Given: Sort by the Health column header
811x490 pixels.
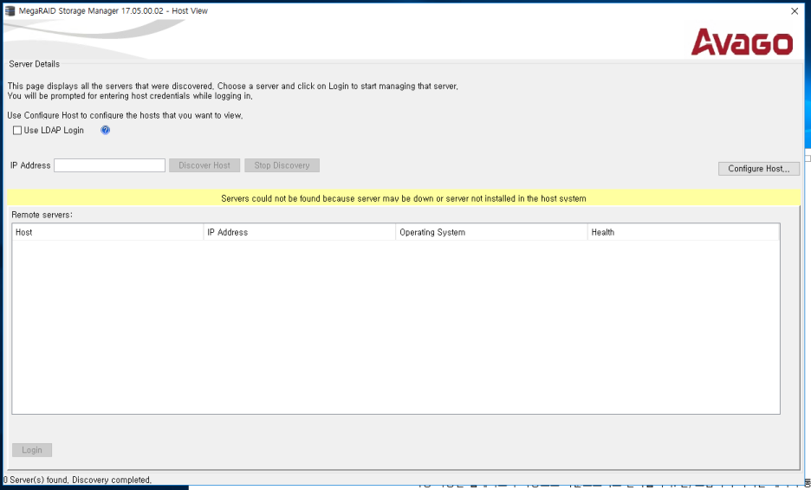Looking at the screenshot, I should point(684,233).
